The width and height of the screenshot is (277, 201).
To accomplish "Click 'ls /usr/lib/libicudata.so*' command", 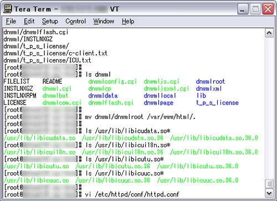I will (127, 131).
